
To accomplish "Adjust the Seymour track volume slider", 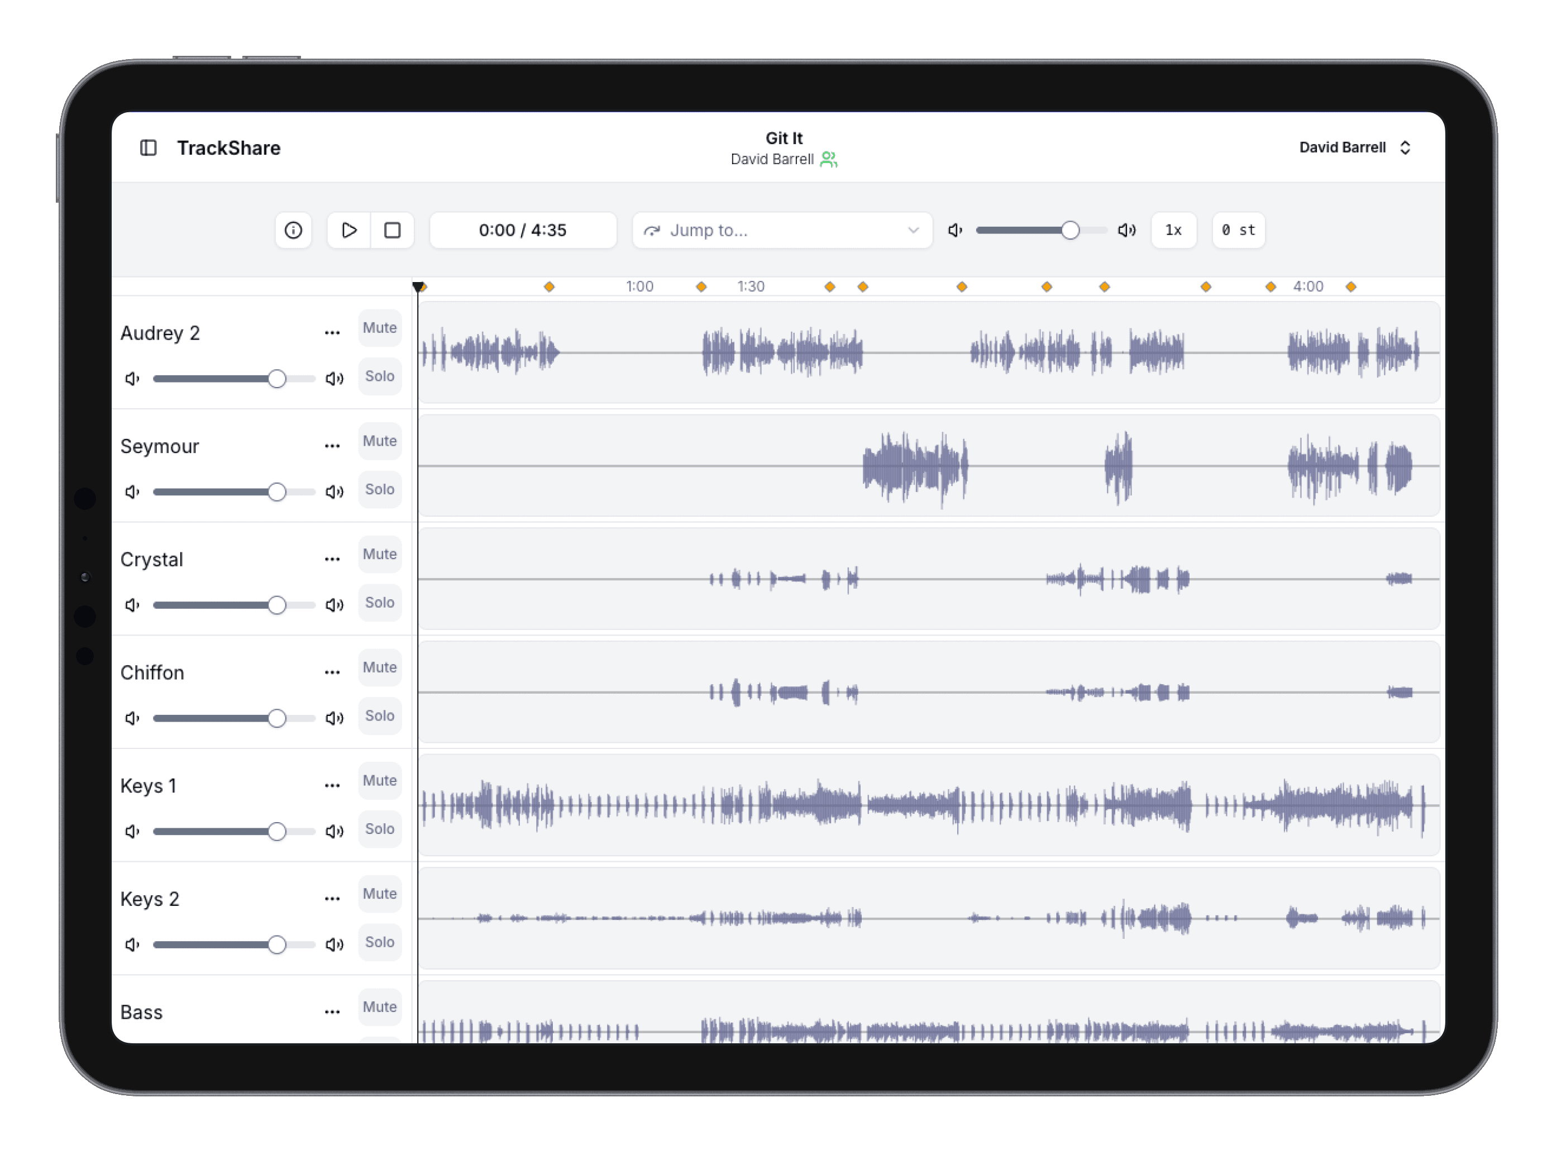I will pyautogui.click(x=278, y=491).
